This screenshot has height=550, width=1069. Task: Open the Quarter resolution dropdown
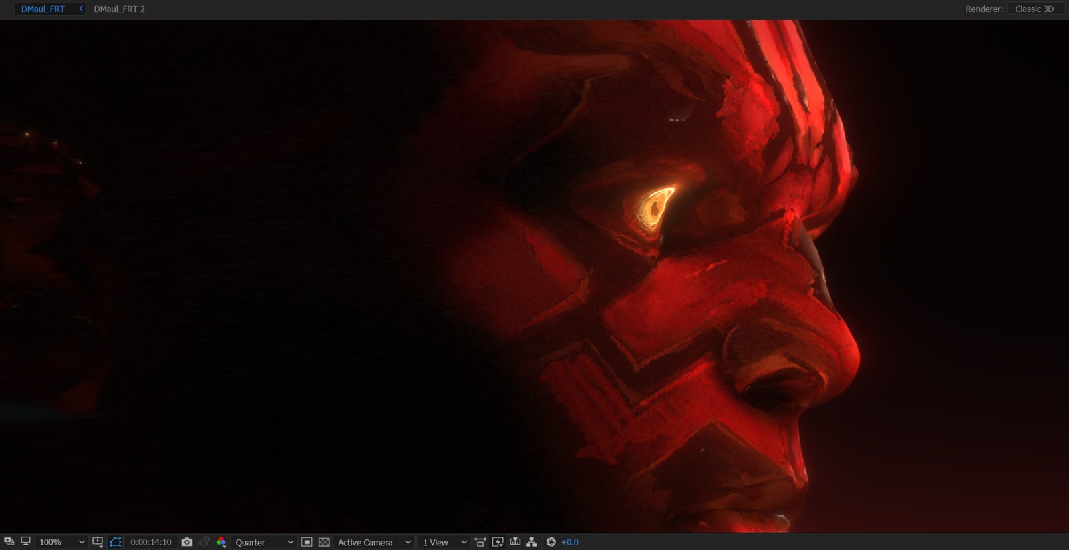point(264,542)
